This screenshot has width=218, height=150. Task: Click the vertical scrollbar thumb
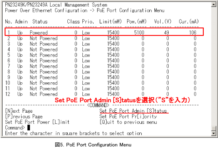pyautogui.click(x=213, y=128)
